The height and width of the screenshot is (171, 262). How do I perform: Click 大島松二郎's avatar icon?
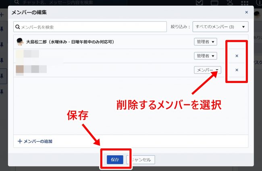(x=20, y=41)
